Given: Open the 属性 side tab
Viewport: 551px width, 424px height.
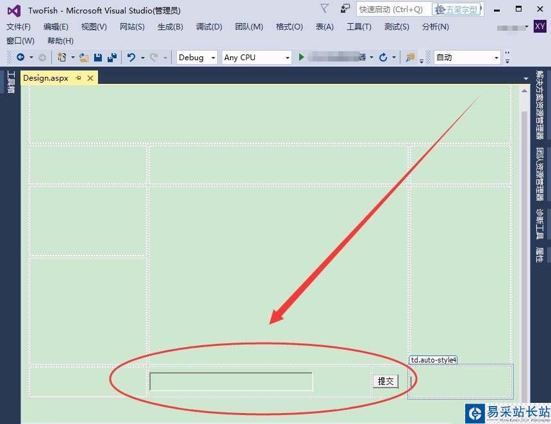Looking at the screenshot, I should pyautogui.click(x=539, y=255).
